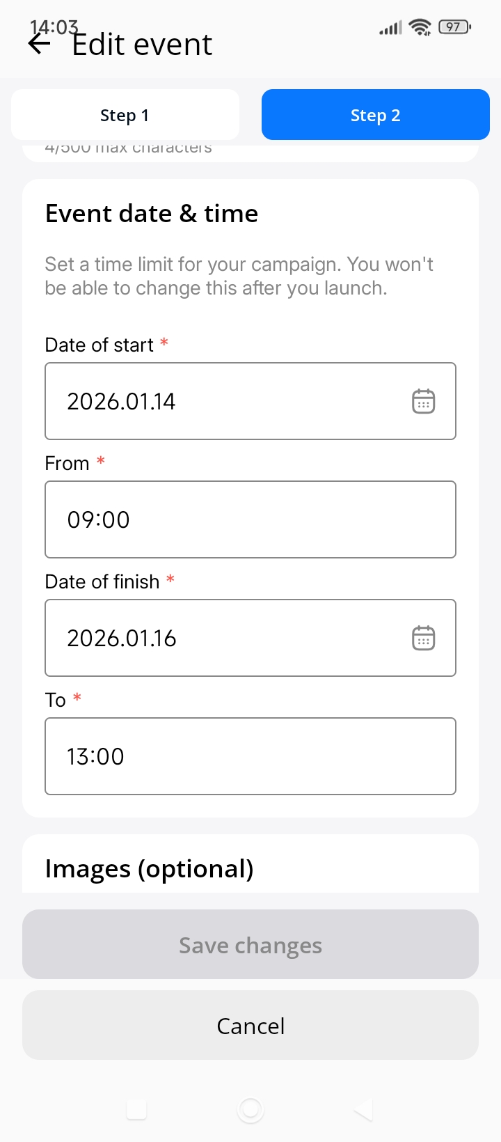
Task: Tap the Wi-Fi status icon
Action: pyautogui.click(x=420, y=27)
